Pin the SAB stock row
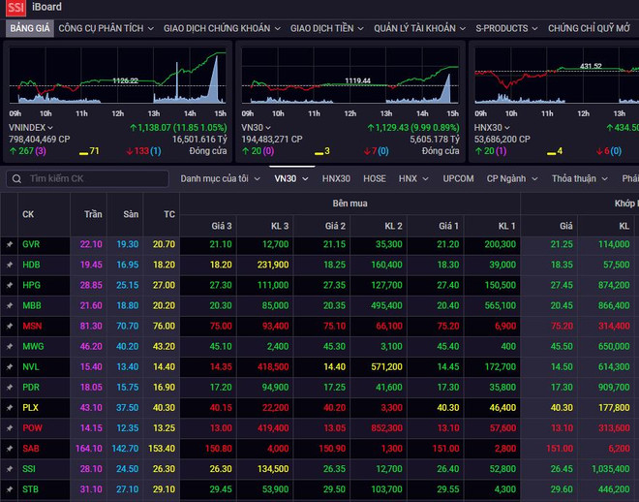Viewport: 639px width, 502px height. point(9,449)
